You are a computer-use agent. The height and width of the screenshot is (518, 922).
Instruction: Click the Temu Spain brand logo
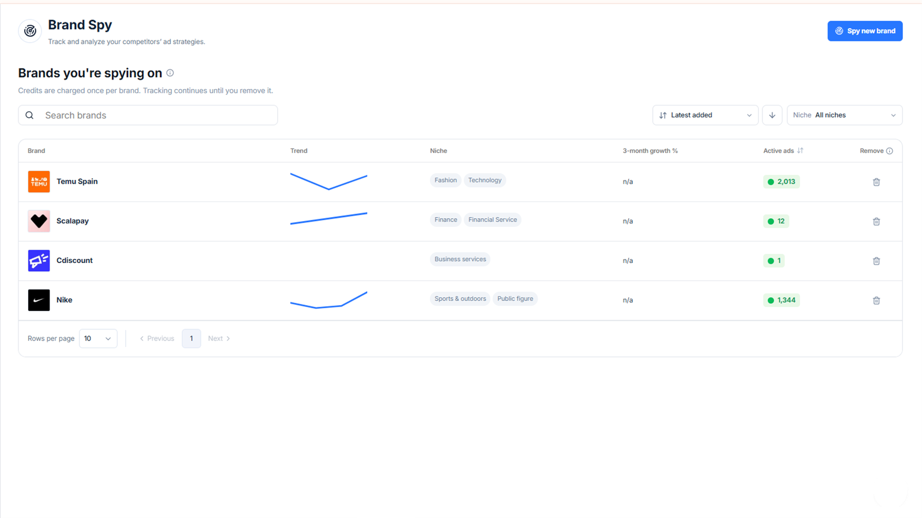(x=39, y=182)
